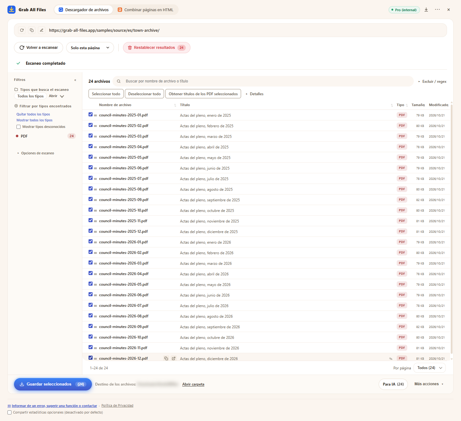Click the search magnifier icon
Viewport: 461px width, 421px height.
tap(119, 81)
